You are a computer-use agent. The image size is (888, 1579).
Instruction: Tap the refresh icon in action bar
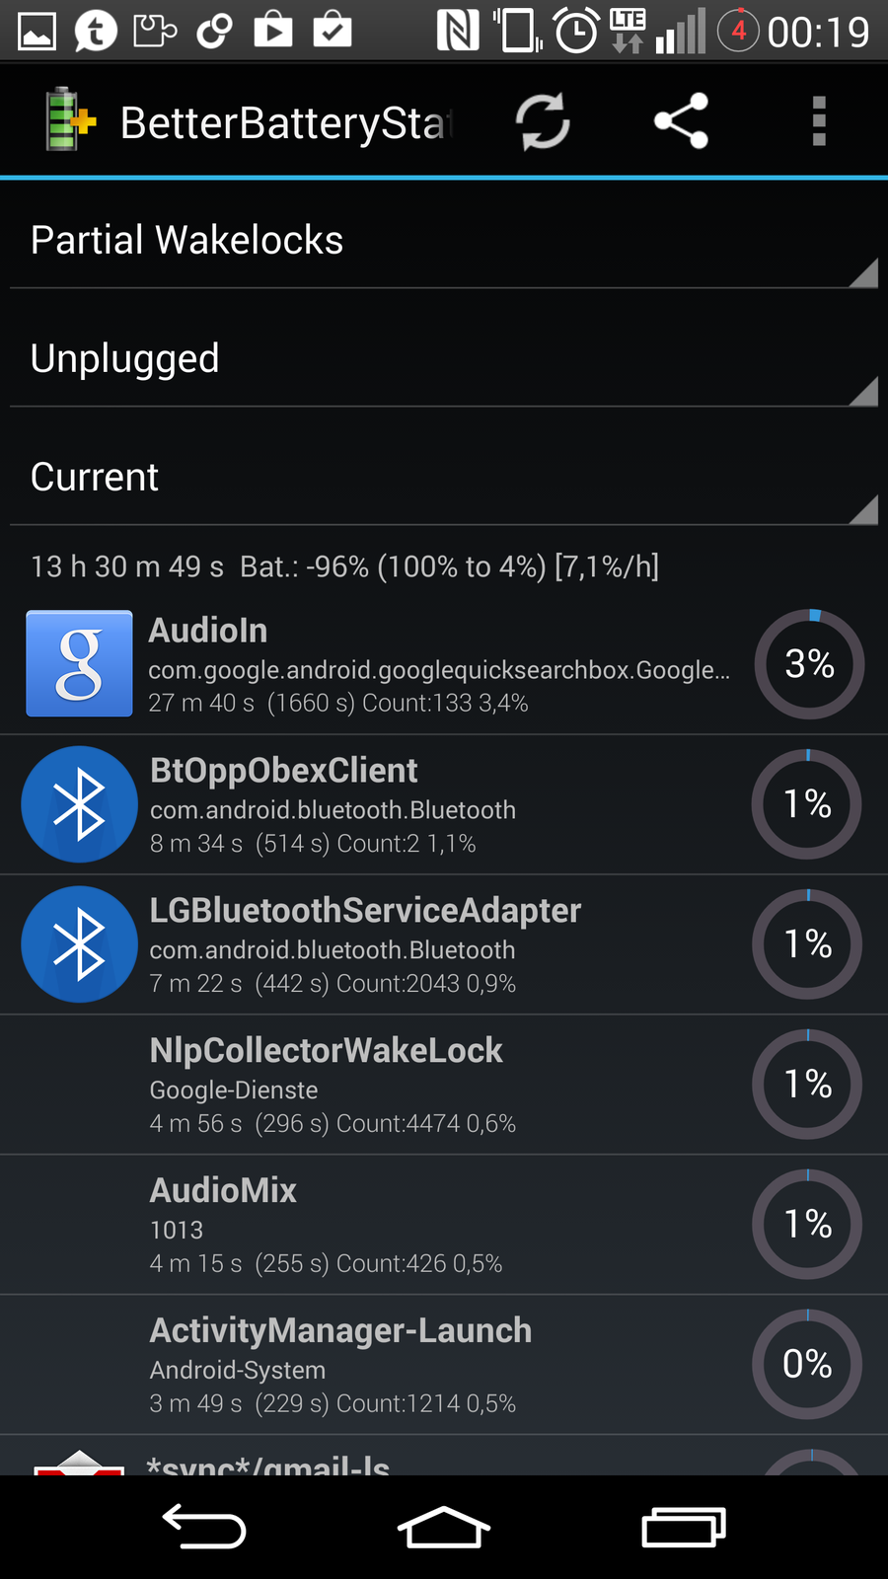point(543,122)
